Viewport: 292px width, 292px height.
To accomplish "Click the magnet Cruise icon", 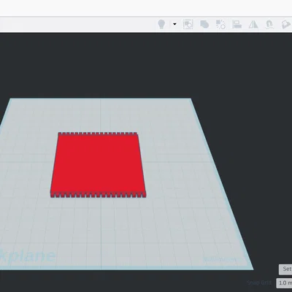I will (269, 24).
